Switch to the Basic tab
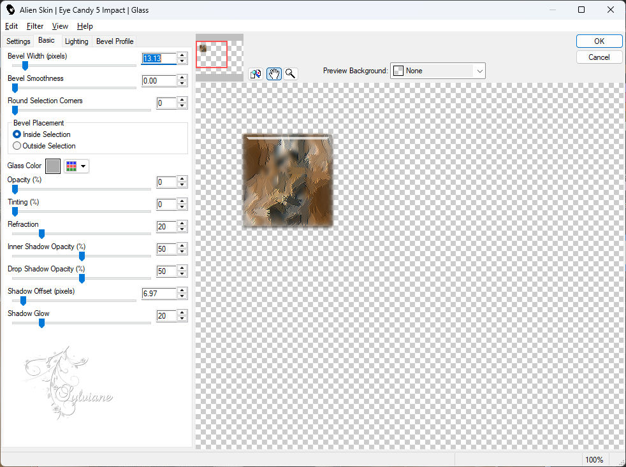 47,40
